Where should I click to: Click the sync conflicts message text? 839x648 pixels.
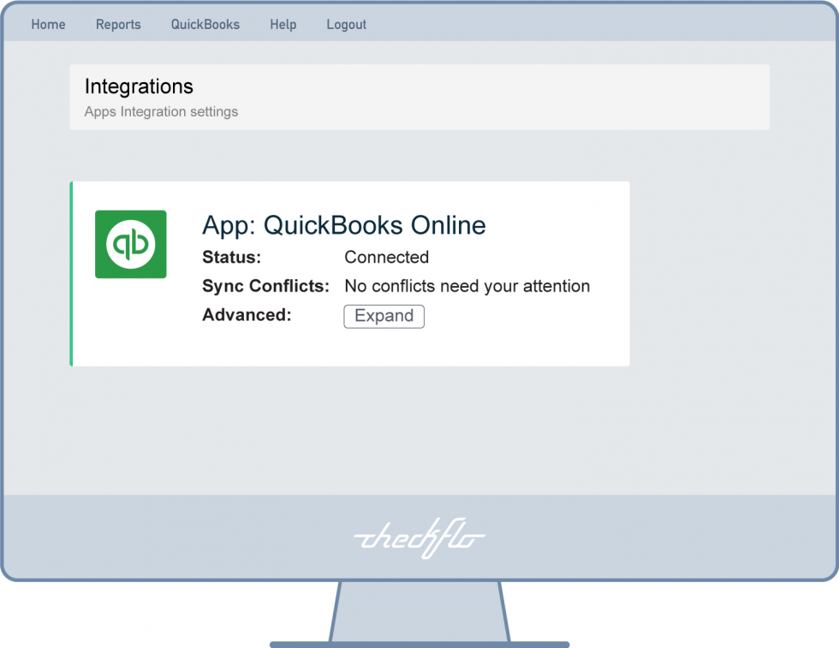[x=467, y=286]
